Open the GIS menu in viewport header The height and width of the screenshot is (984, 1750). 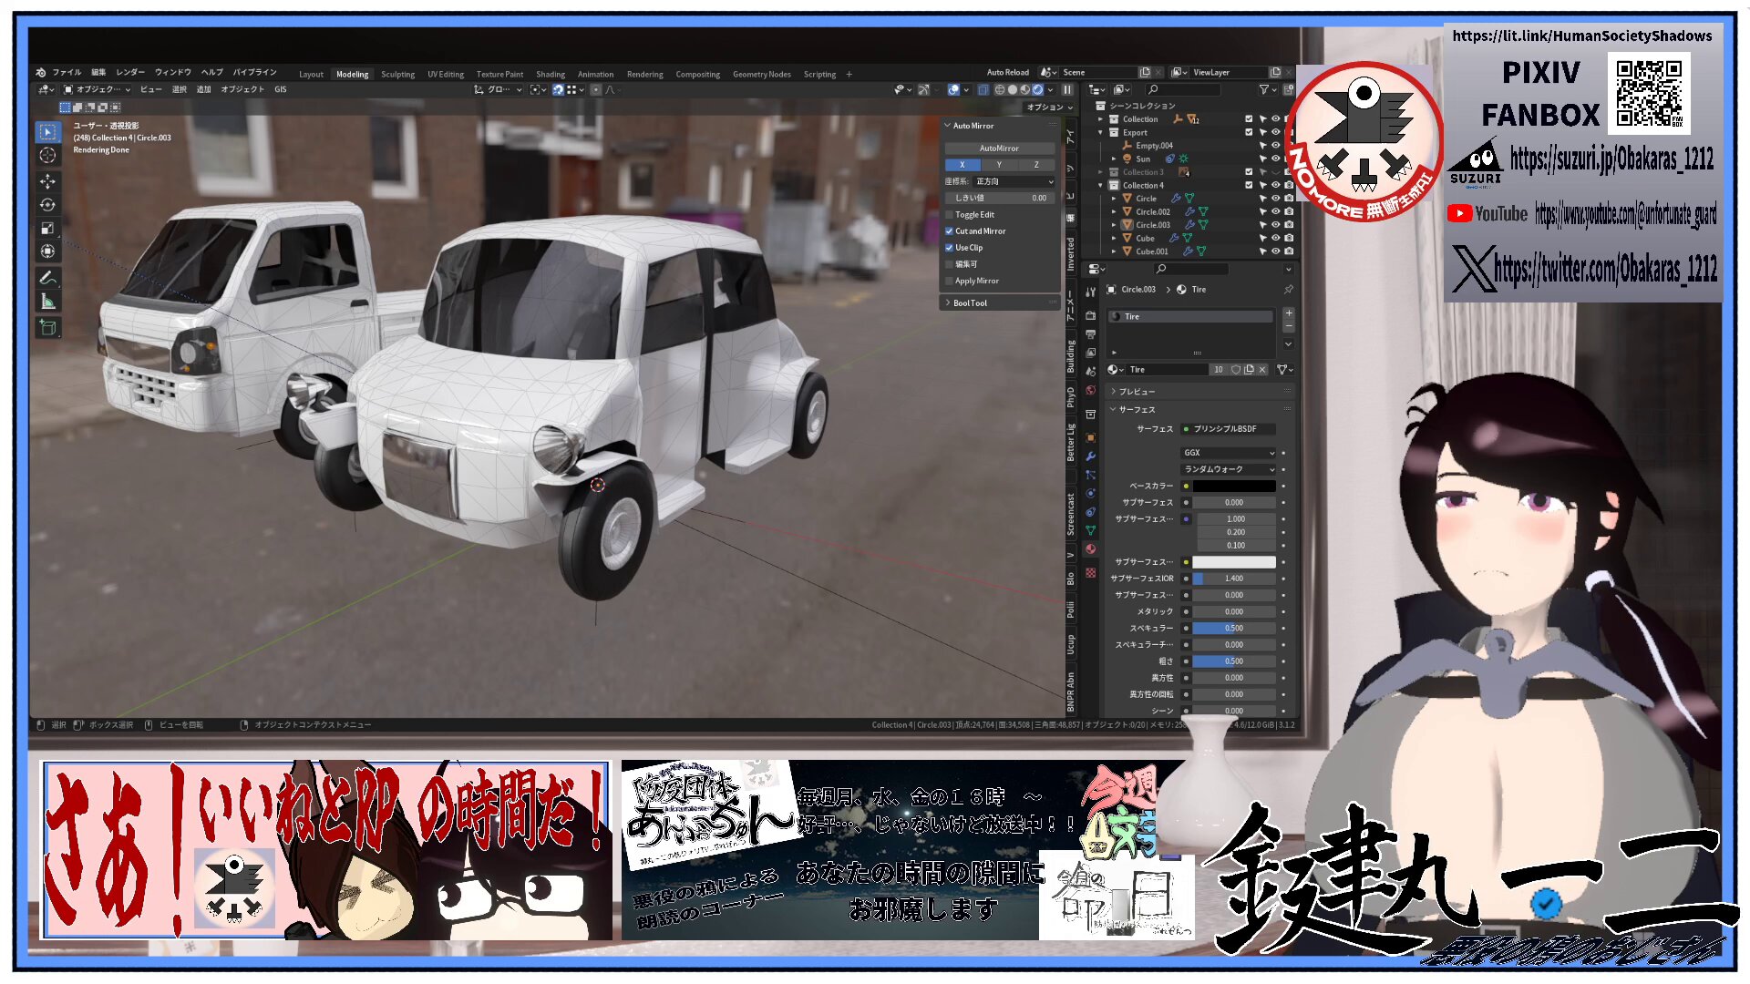point(281,89)
